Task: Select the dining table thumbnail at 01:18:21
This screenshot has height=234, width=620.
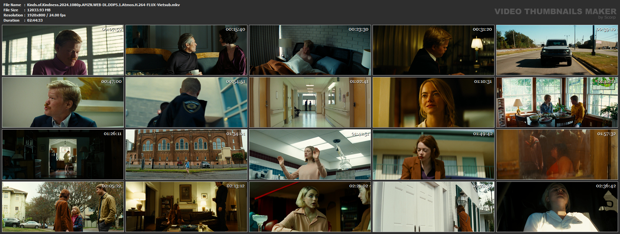Action: (x=557, y=102)
